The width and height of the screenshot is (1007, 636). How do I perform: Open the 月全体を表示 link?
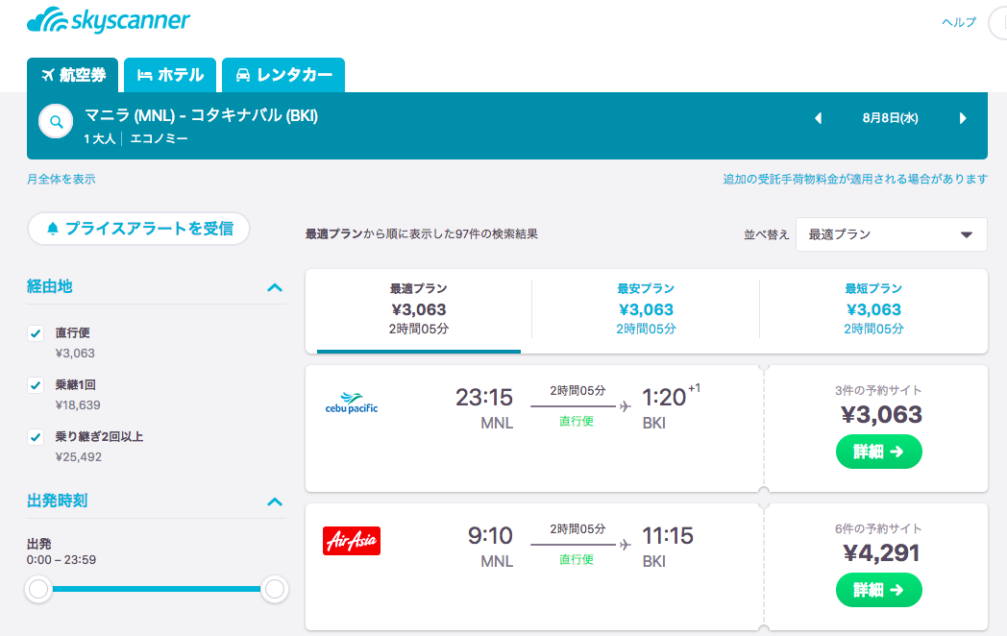tap(61, 179)
